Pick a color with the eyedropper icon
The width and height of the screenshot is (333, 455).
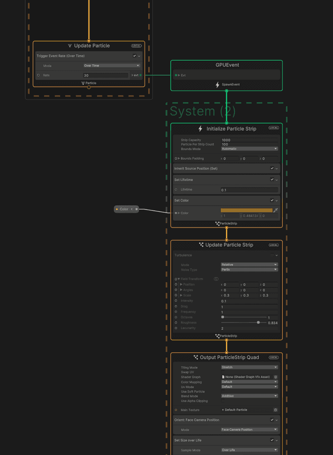276,210
